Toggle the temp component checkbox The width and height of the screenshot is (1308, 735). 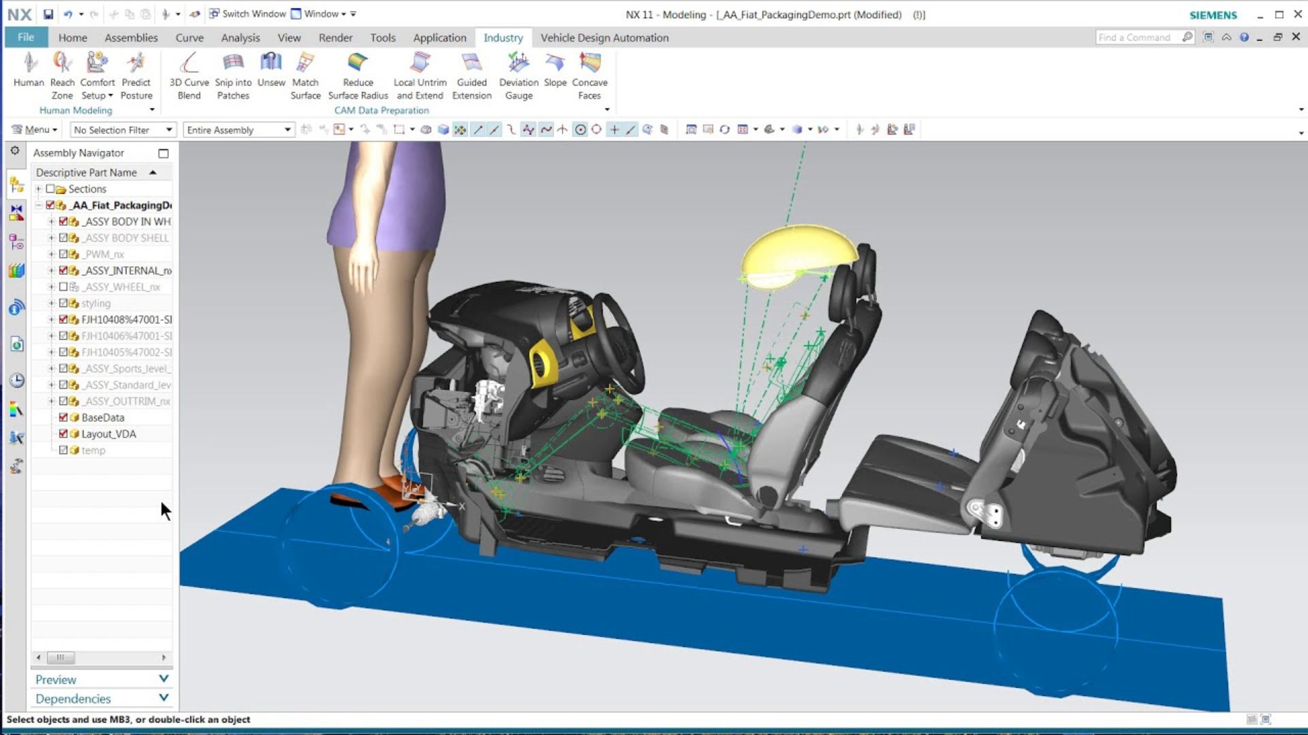click(x=63, y=451)
